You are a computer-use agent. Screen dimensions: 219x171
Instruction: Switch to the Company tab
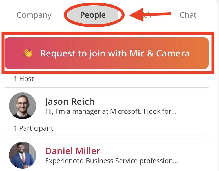[x=34, y=15]
